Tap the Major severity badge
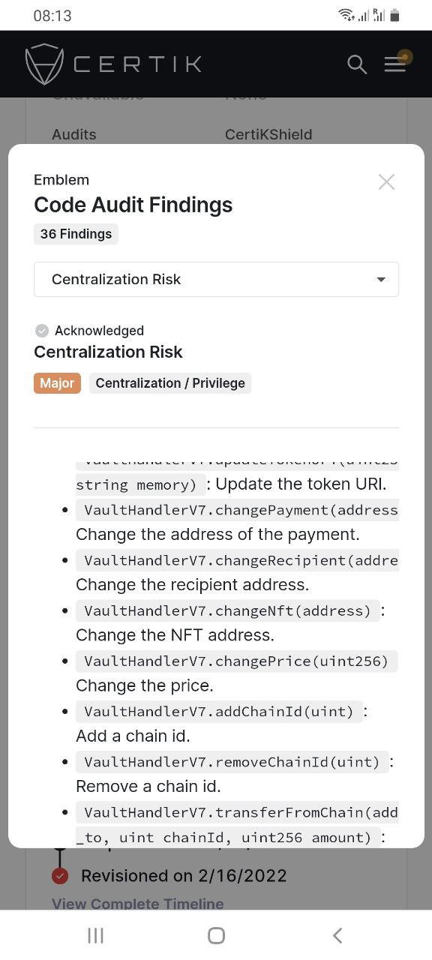 [x=57, y=383]
